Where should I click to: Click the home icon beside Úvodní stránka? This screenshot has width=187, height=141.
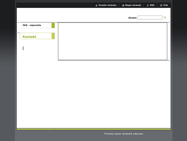tap(97, 5)
